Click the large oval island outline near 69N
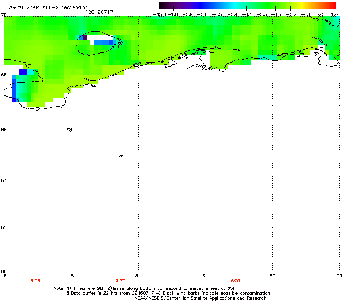The image size is (343, 301). 99,43
